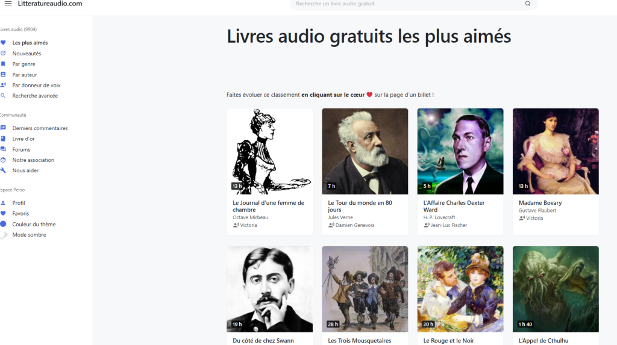Click the search magnifier icon
The height and width of the screenshot is (345, 617).
click(528, 4)
